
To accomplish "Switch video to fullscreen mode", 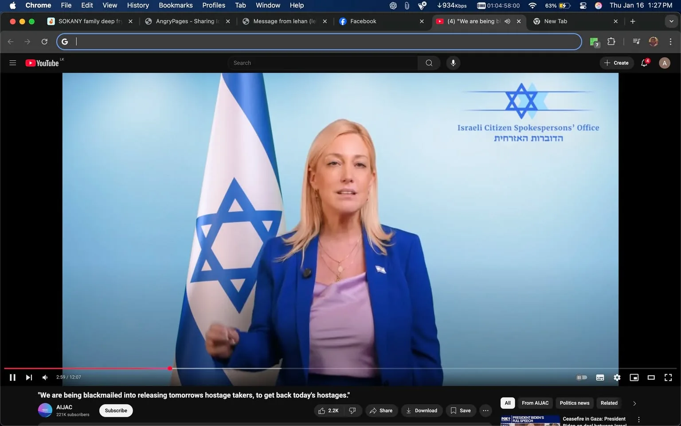I will point(668,377).
